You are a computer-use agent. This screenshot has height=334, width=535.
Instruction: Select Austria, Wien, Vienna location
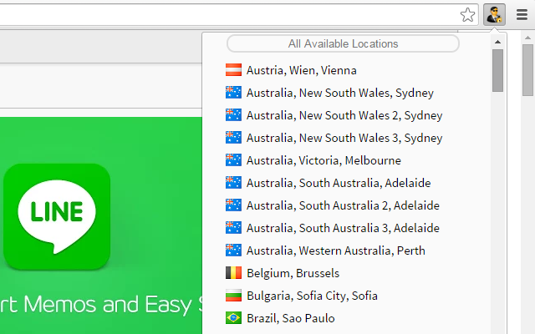coord(302,70)
